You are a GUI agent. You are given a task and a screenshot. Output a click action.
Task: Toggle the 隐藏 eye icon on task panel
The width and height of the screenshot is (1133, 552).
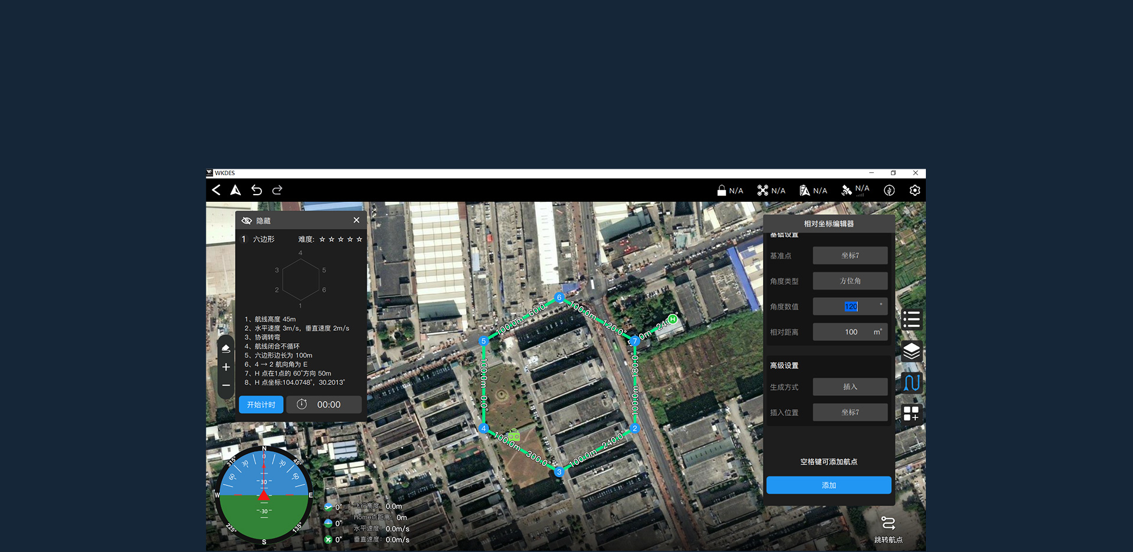(x=247, y=221)
